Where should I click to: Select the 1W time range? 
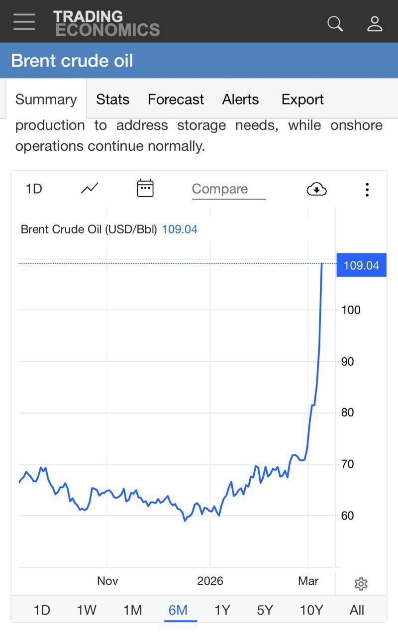point(87,610)
